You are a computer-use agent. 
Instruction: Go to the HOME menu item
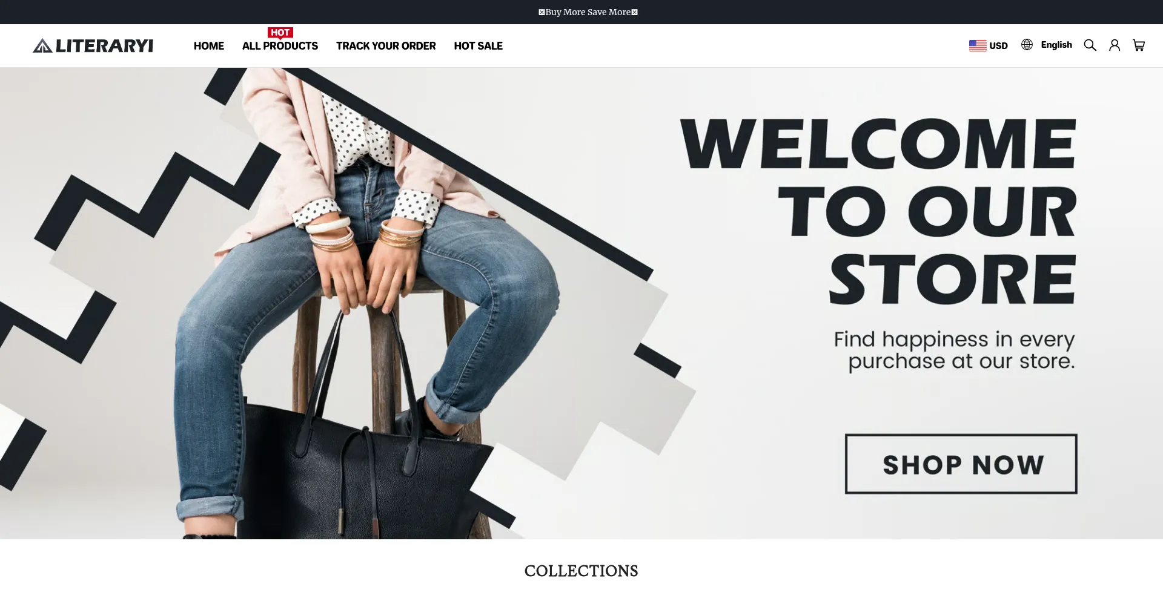pyautogui.click(x=209, y=46)
